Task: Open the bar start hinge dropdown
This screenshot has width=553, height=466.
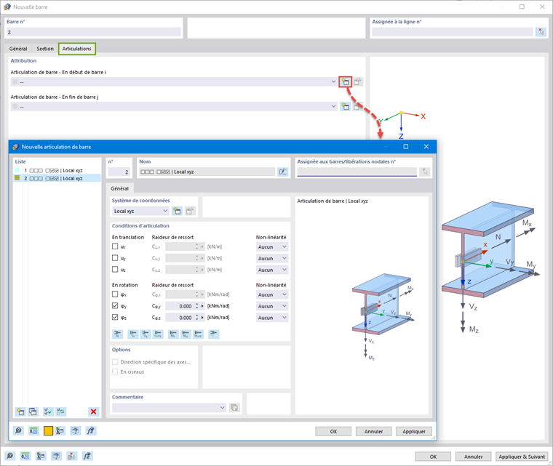Action: pos(174,81)
